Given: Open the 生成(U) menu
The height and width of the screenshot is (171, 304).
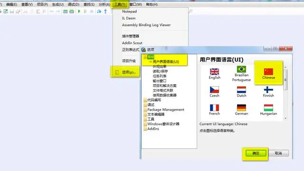Looking at the screenshot, I should [x=58, y=4].
